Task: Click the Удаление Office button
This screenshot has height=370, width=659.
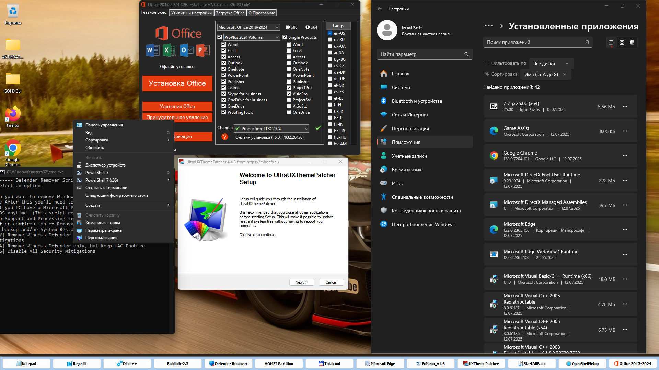Action: pyautogui.click(x=177, y=106)
